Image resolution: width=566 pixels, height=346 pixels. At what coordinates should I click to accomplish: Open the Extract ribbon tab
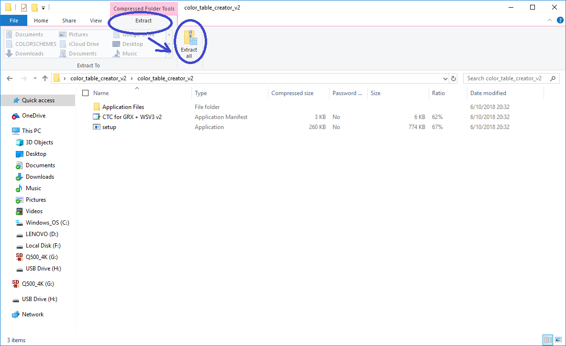(x=144, y=21)
